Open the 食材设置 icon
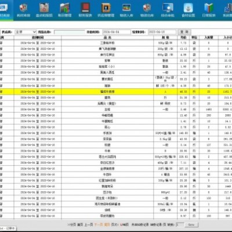The height and width of the screenshot is (232, 232). click(188, 10)
